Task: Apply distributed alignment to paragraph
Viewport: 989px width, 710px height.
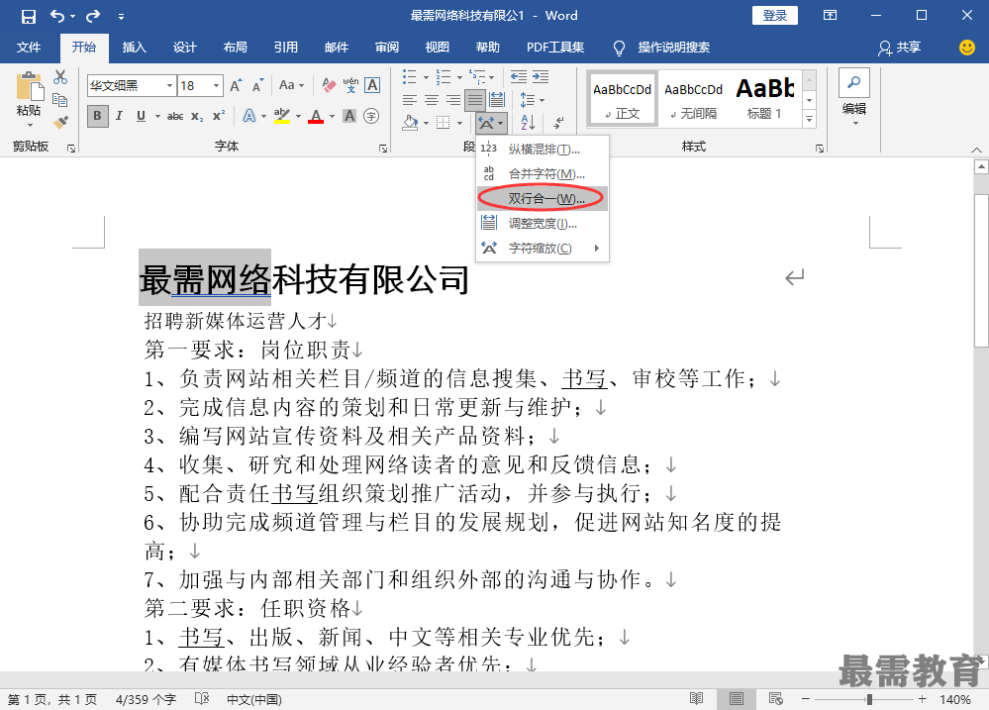Action: coord(497,100)
